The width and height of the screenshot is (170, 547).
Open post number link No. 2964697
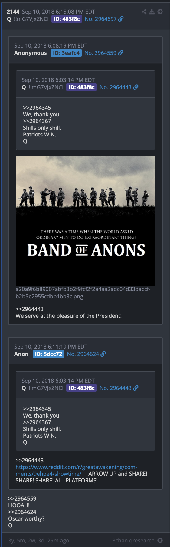pyautogui.click(x=101, y=19)
